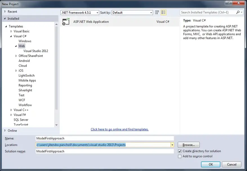This screenshot has height=171, width=247.
Task: Select the LightSwitch template category
Action: [x=26, y=75]
